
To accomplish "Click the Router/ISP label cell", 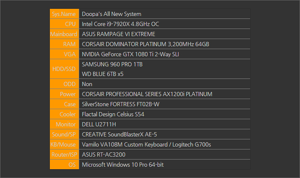I will click(x=64, y=154).
